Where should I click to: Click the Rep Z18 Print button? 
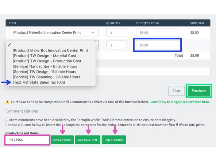pos(113,140)
